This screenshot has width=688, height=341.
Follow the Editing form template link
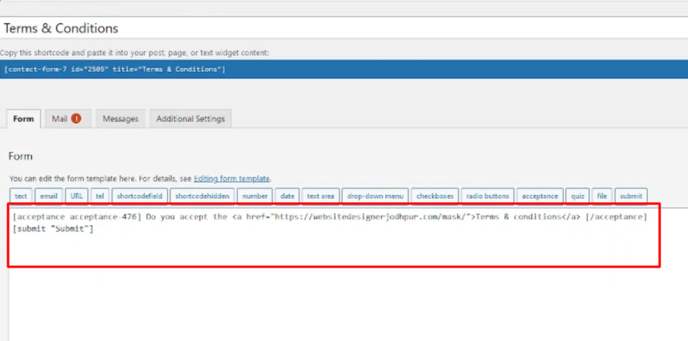tap(232, 179)
